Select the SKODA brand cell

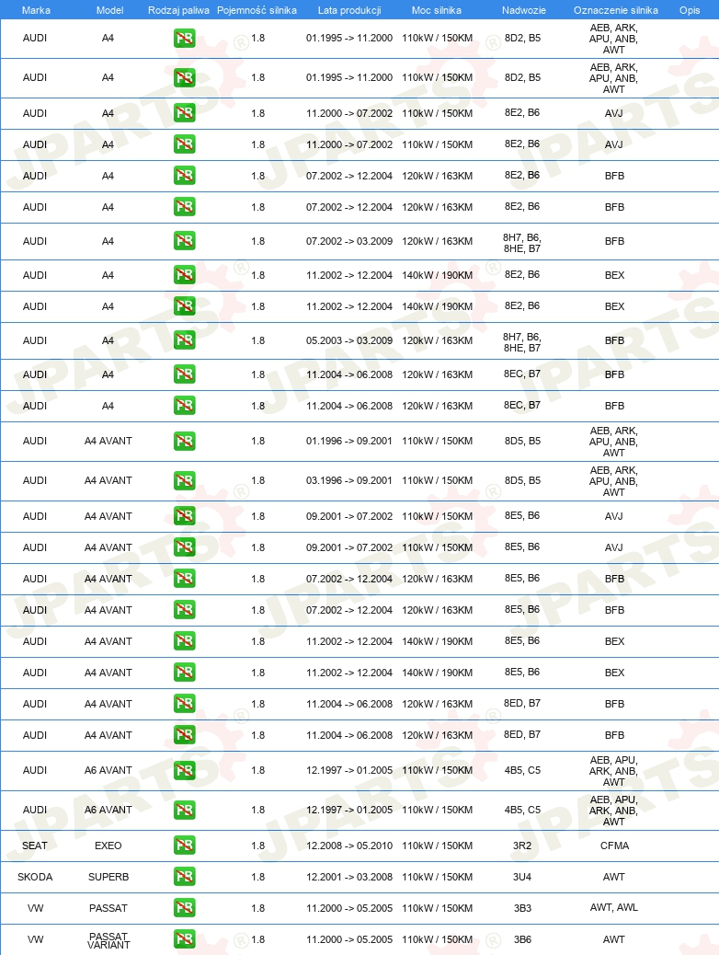(x=35, y=877)
